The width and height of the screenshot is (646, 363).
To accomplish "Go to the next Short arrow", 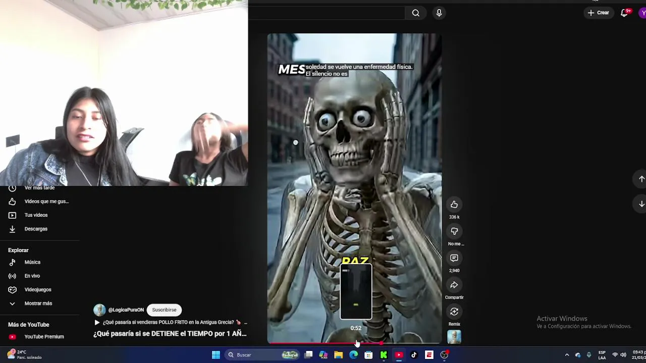I will click(x=641, y=204).
